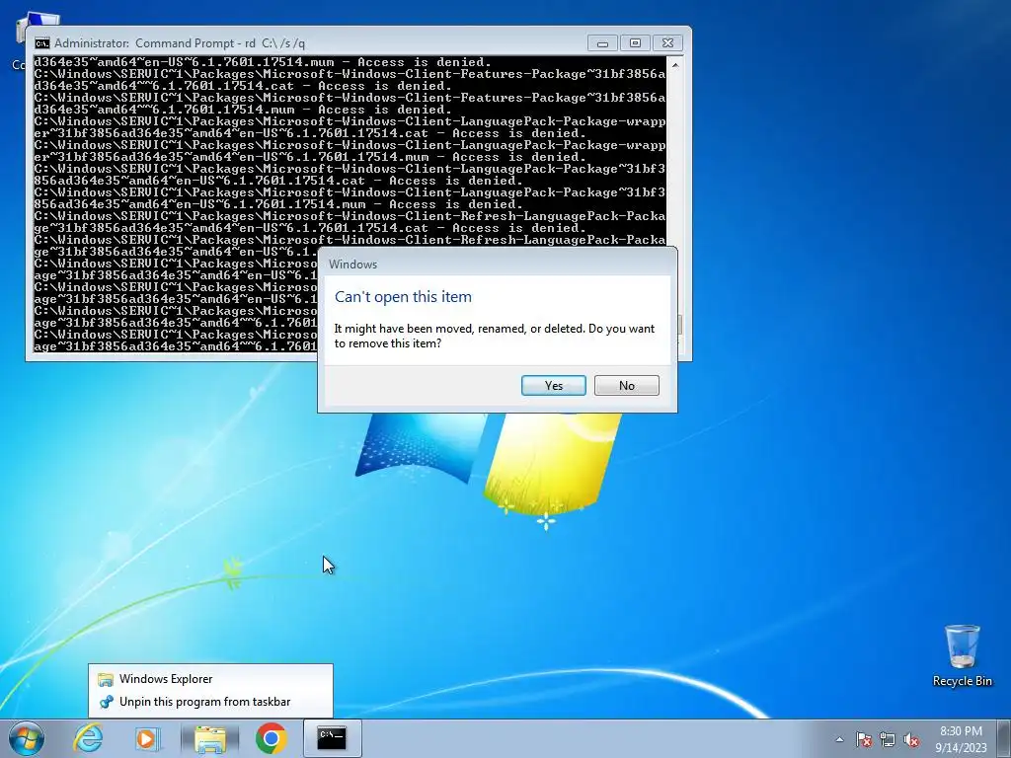Viewport: 1011px width, 758px height.
Task: Click Windows Explorer folder taskbar icon
Action: (x=210, y=738)
